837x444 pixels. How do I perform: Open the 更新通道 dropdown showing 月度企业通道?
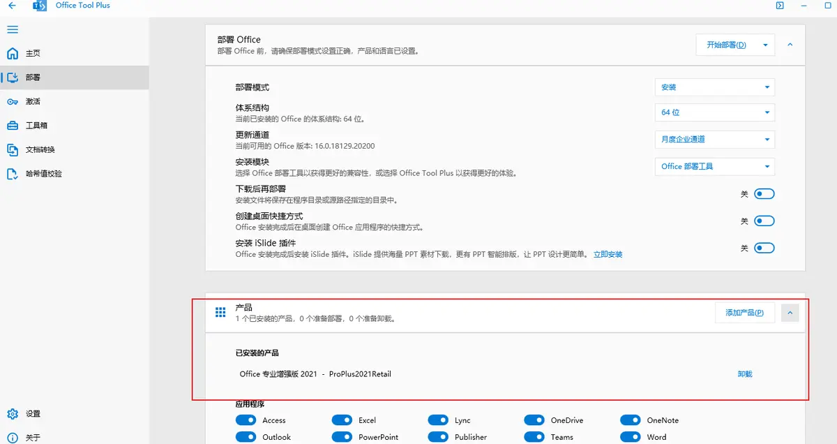click(715, 139)
